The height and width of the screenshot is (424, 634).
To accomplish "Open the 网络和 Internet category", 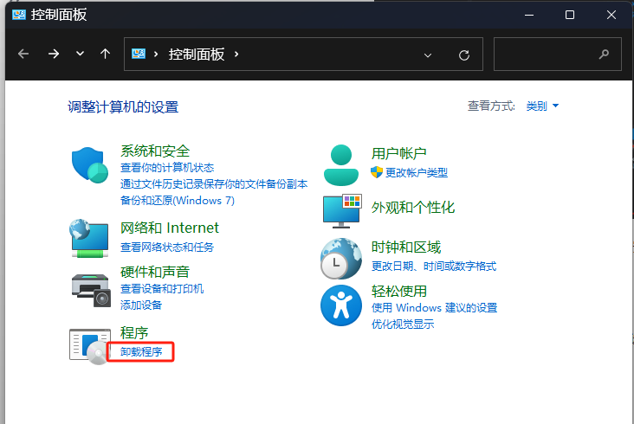I will pos(170,228).
